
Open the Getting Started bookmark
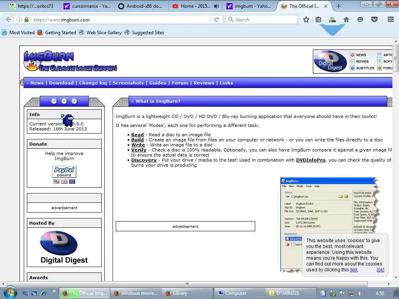tap(56, 33)
